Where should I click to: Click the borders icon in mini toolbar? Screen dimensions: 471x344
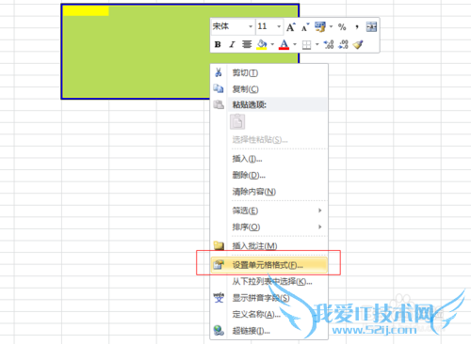(306, 45)
